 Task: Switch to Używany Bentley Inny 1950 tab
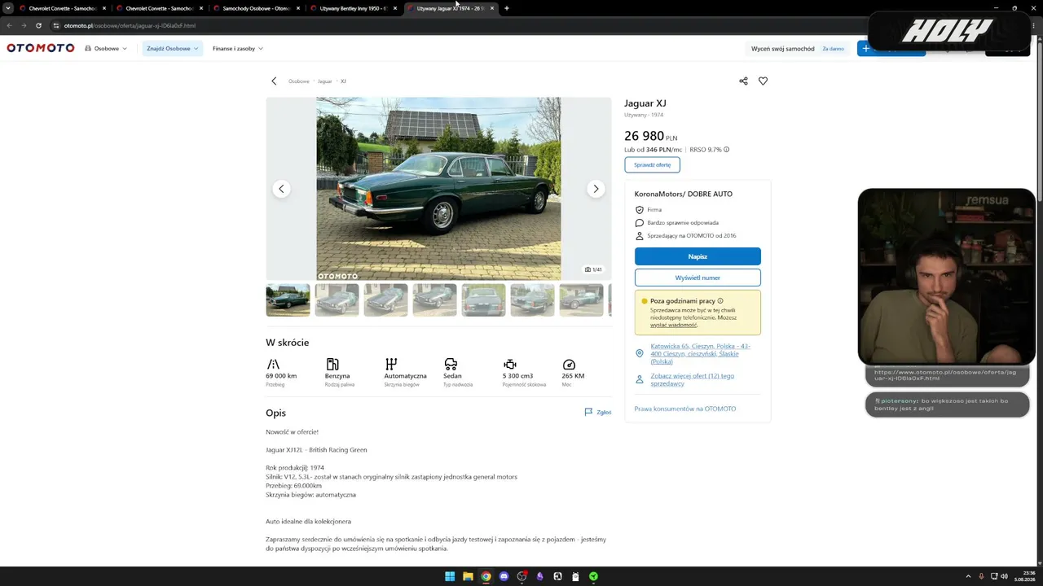click(353, 8)
